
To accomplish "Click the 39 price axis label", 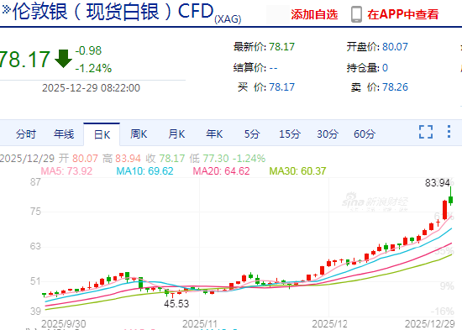I will 35,311.
